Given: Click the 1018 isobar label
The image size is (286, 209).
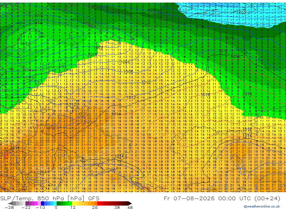Looking at the screenshot, I should [x=247, y=94].
